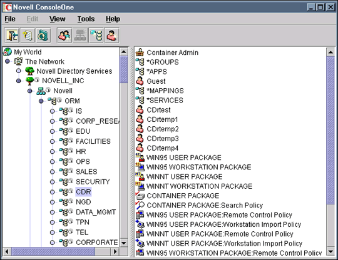This screenshot has height=260, width=338.
Task: Click the new user toolbar icon
Action: (112, 35)
